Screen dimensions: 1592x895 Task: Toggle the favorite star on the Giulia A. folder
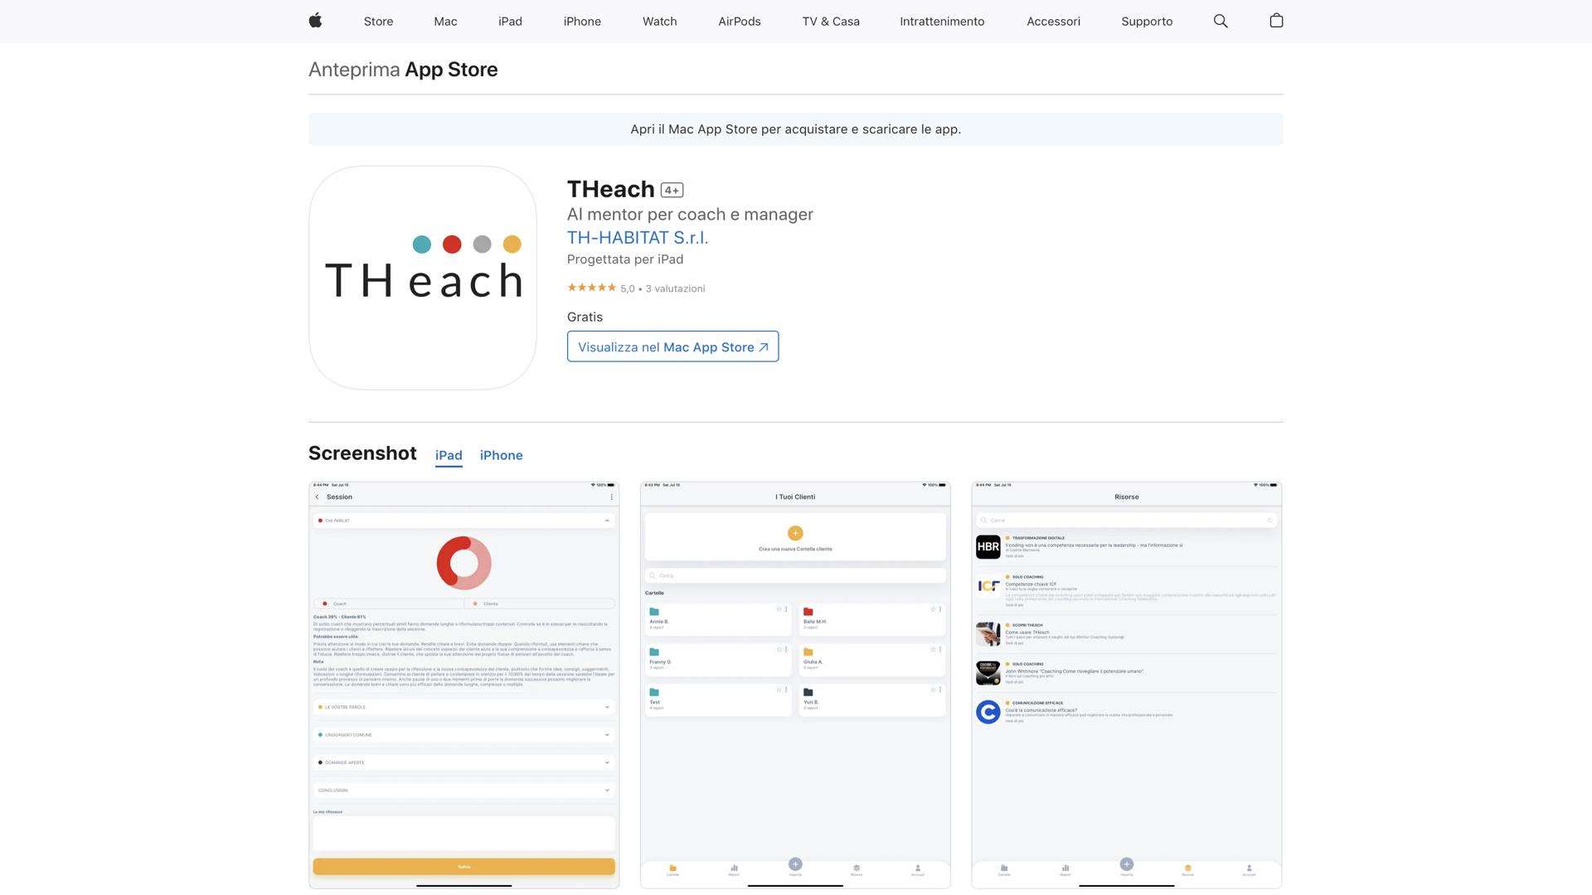[933, 650]
